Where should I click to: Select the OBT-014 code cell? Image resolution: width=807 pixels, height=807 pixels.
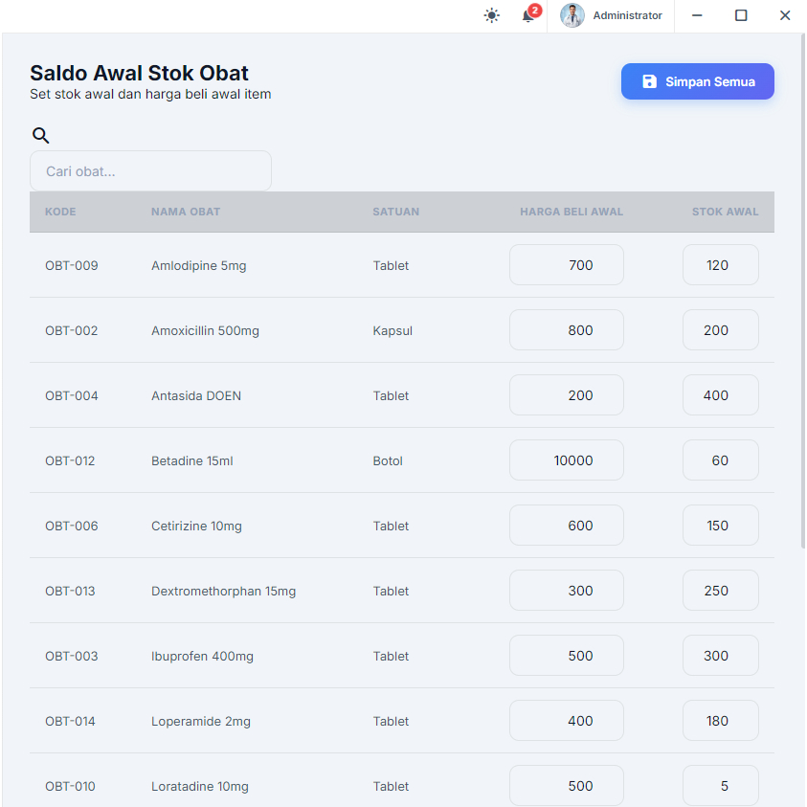pyautogui.click(x=70, y=721)
